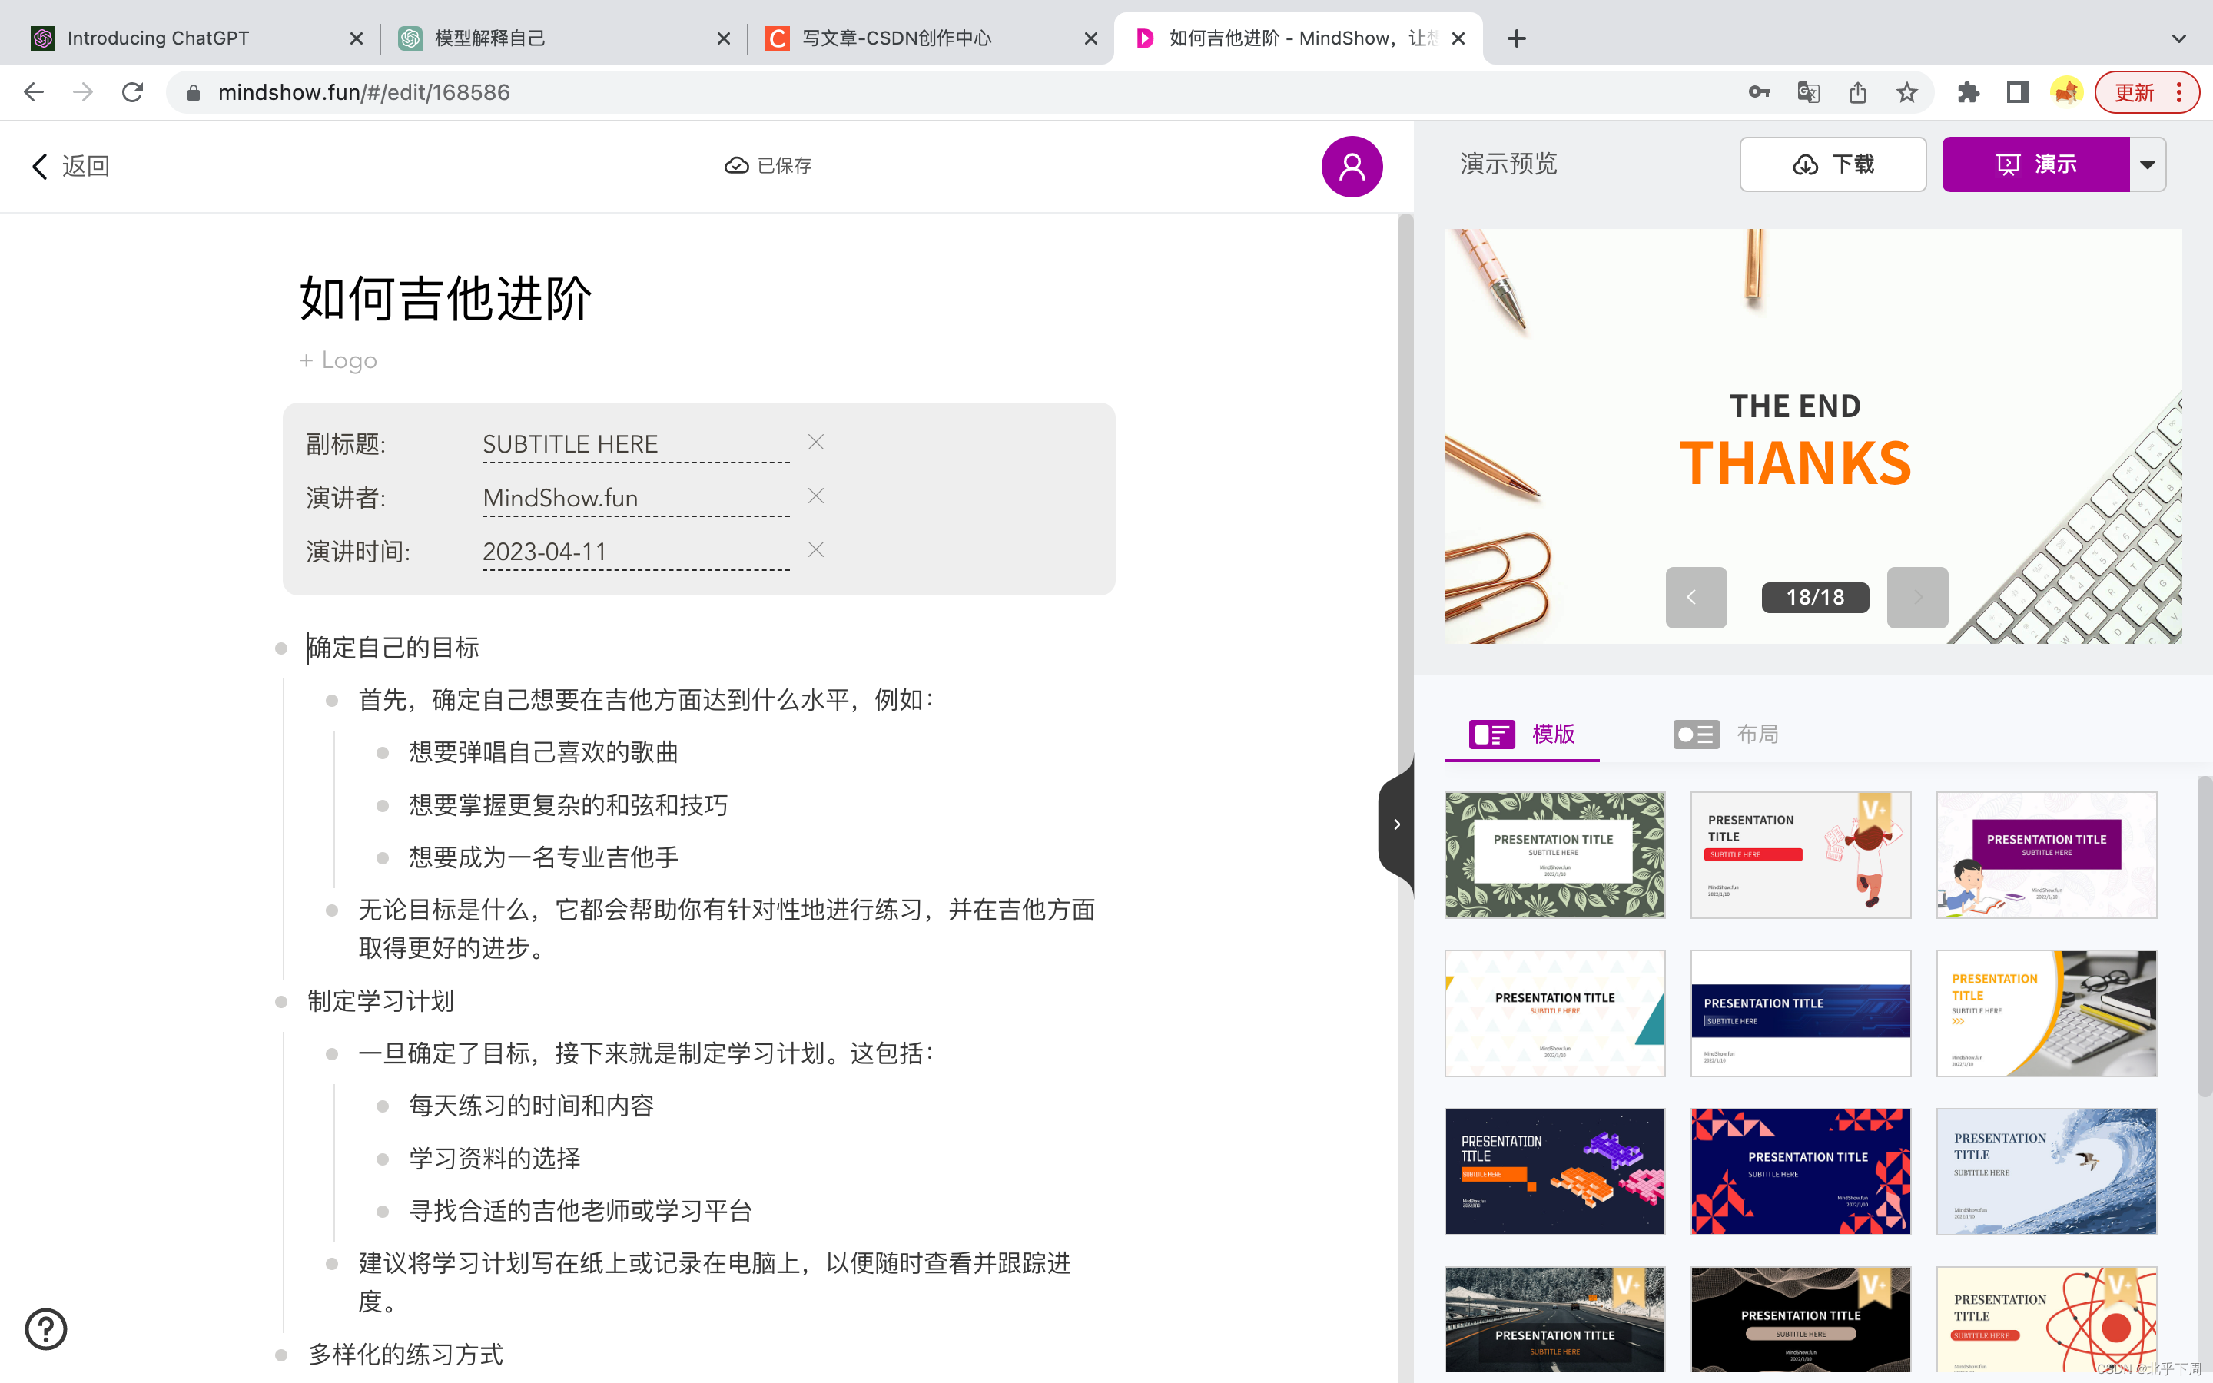
Task: Open the purple user account avatar
Action: tap(1352, 167)
